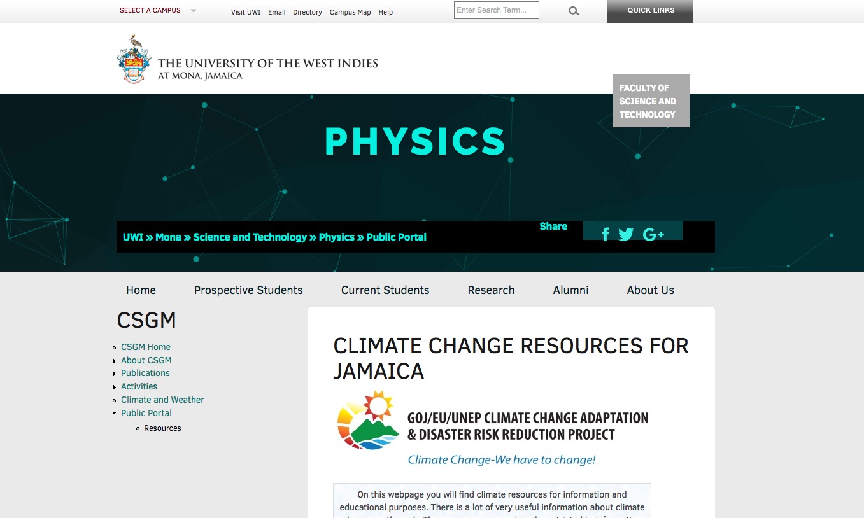Open Resources sub-item in sidebar
This screenshot has height=518, width=864.
[162, 428]
